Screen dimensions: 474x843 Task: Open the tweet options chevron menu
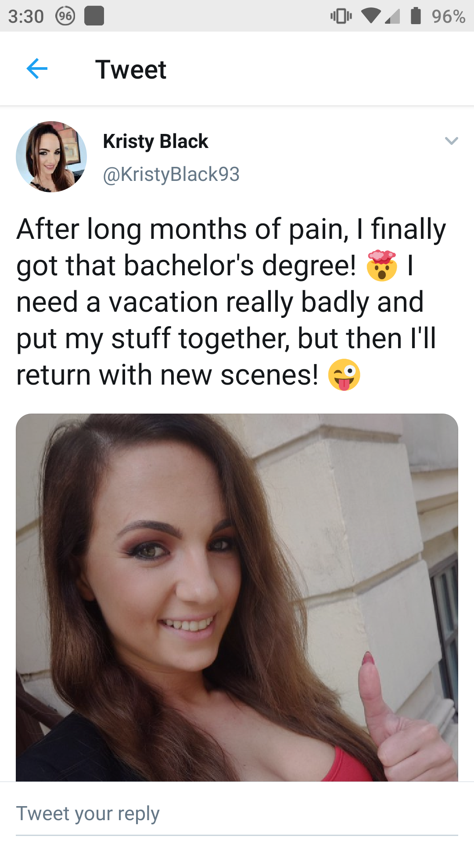[451, 141]
